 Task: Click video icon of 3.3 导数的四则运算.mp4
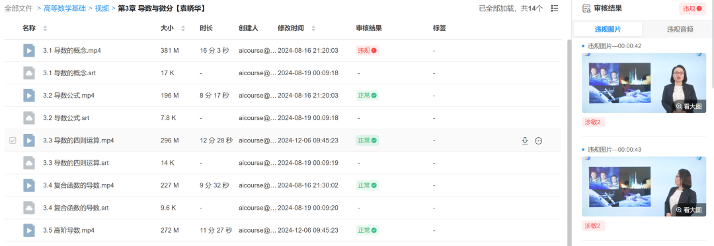(x=29, y=140)
